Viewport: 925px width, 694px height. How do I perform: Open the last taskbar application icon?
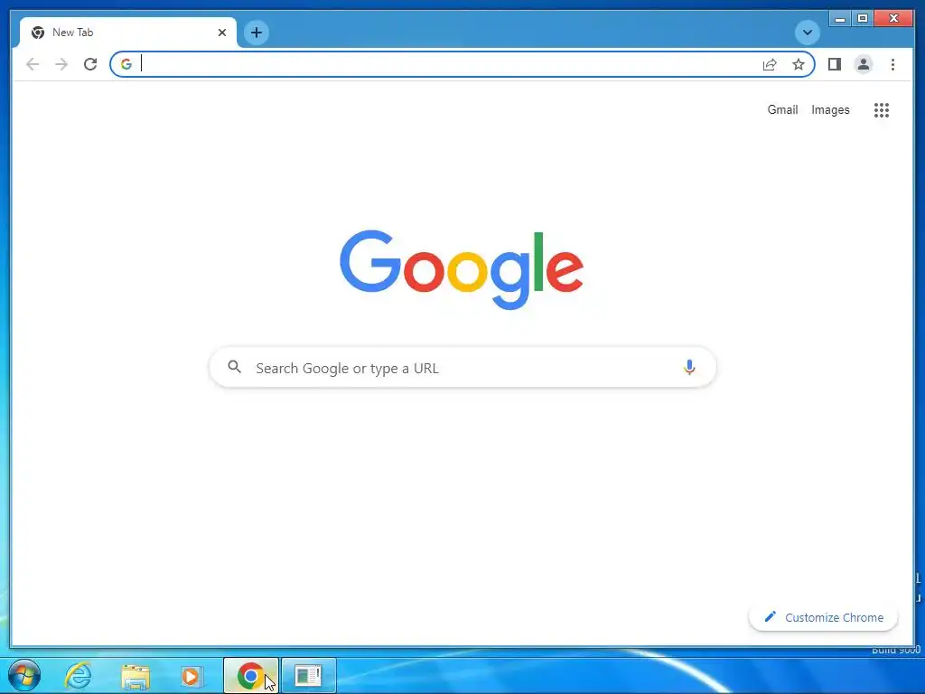coord(308,676)
